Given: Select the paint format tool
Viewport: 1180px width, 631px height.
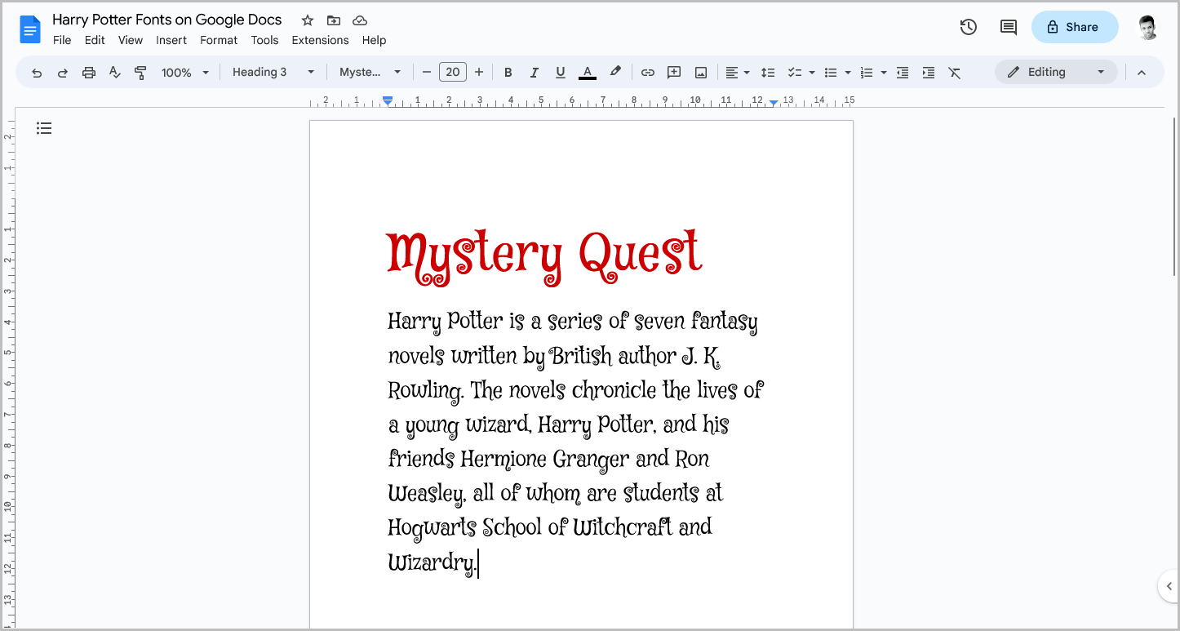Looking at the screenshot, I should click(x=140, y=72).
